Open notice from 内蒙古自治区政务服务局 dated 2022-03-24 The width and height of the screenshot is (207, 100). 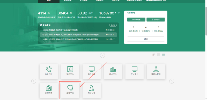coord(78,35)
